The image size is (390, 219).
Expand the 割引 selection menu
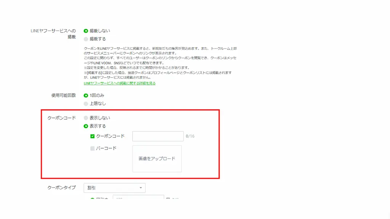tap(114, 188)
